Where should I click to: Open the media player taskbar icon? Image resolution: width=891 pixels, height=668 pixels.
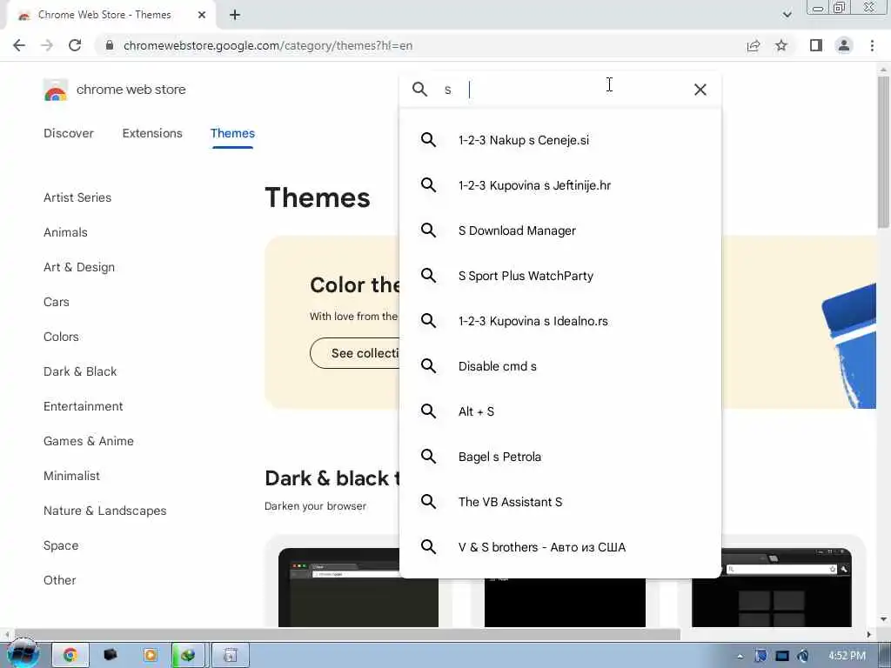[150, 656]
